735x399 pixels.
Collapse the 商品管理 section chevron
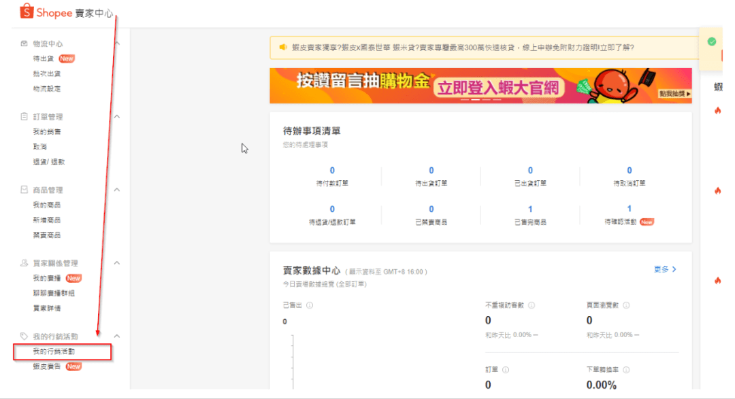pyautogui.click(x=117, y=190)
